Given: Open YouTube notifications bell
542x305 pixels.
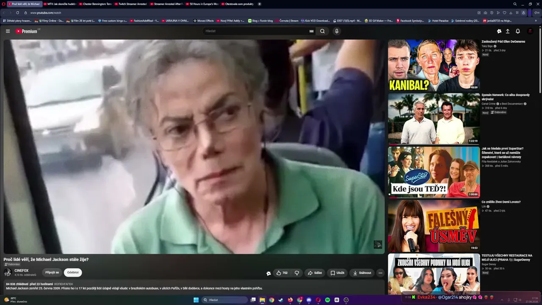Looking at the screenshot, I should point(517,31).
